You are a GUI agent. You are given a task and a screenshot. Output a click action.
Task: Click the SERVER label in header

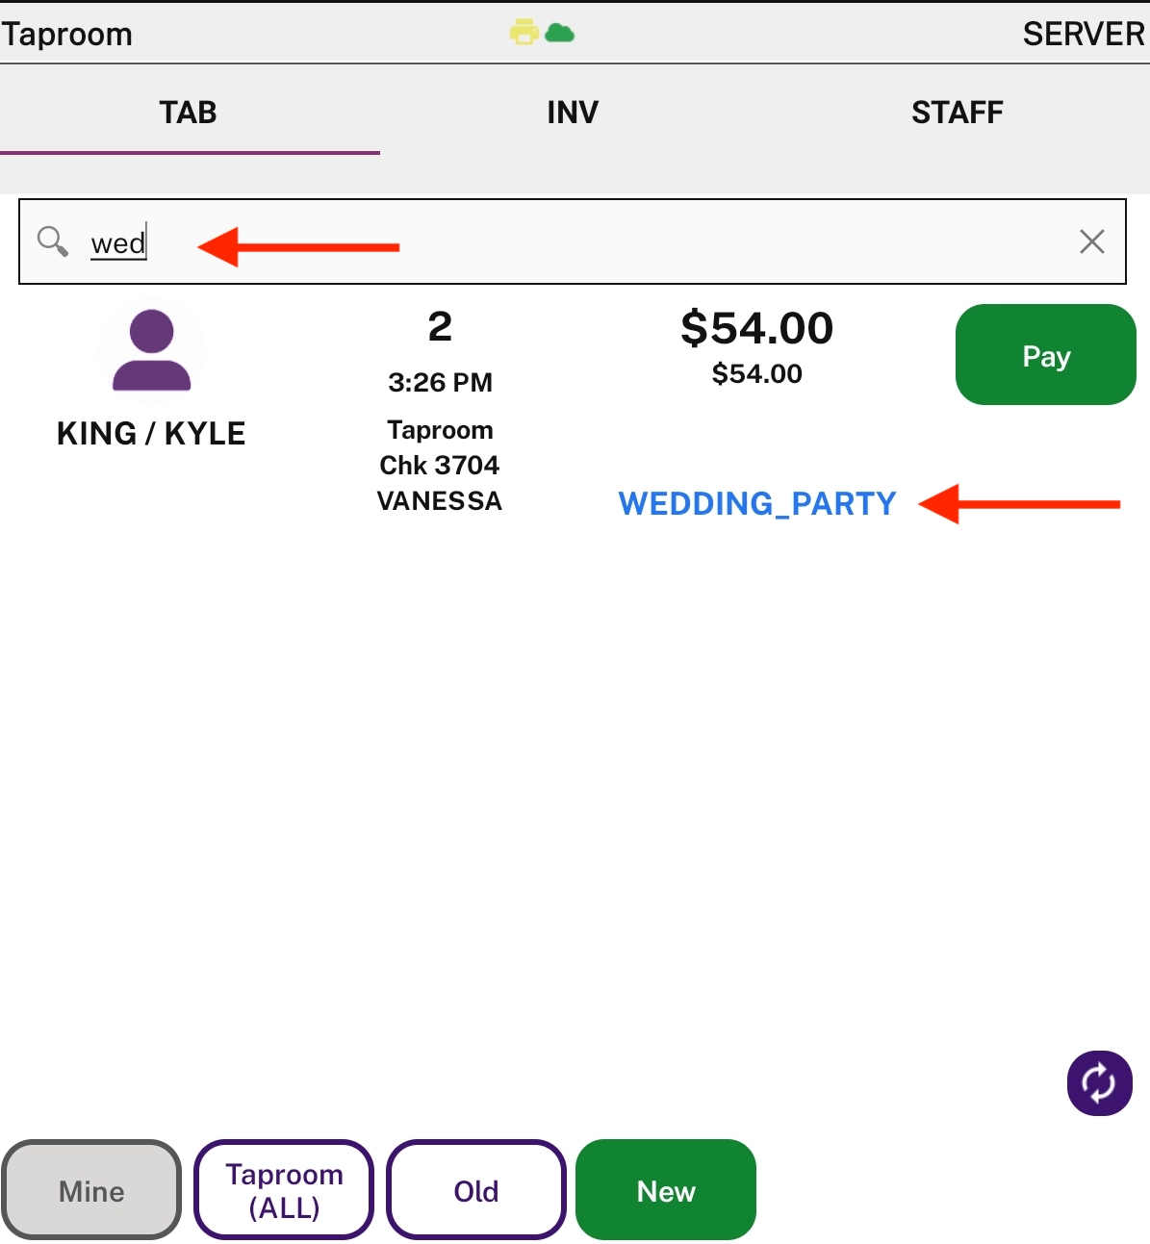1084,34
